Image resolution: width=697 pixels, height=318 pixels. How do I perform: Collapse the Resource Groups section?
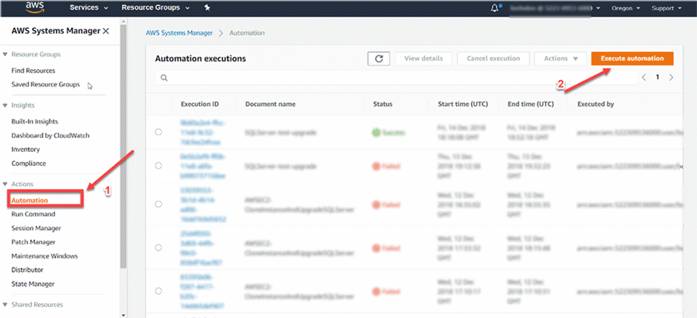point(6,54)
